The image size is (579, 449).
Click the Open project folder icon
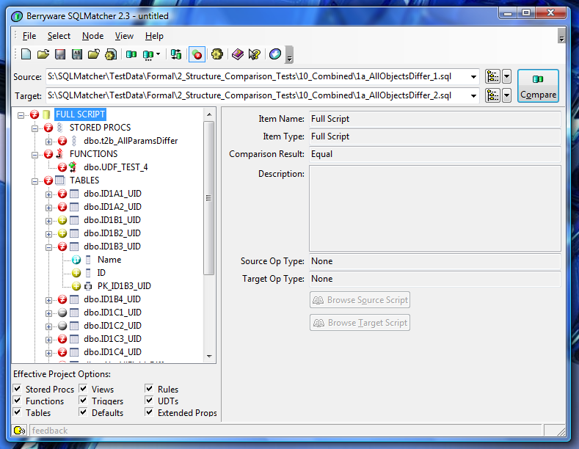pos(43,54)
